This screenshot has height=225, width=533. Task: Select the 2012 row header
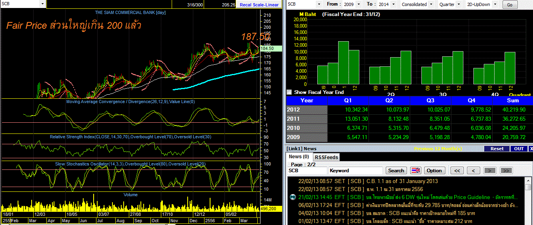(307, 110)
